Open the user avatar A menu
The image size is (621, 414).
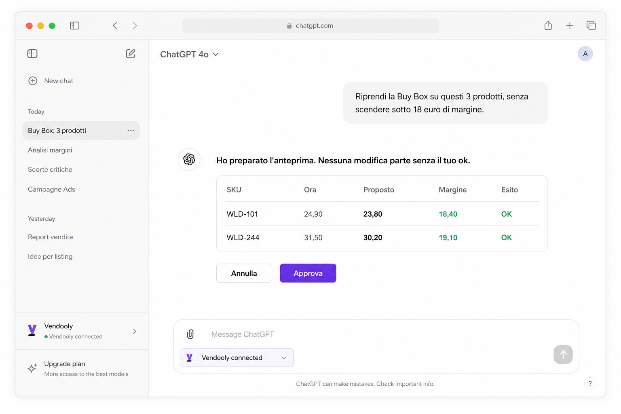pos(585,54)
